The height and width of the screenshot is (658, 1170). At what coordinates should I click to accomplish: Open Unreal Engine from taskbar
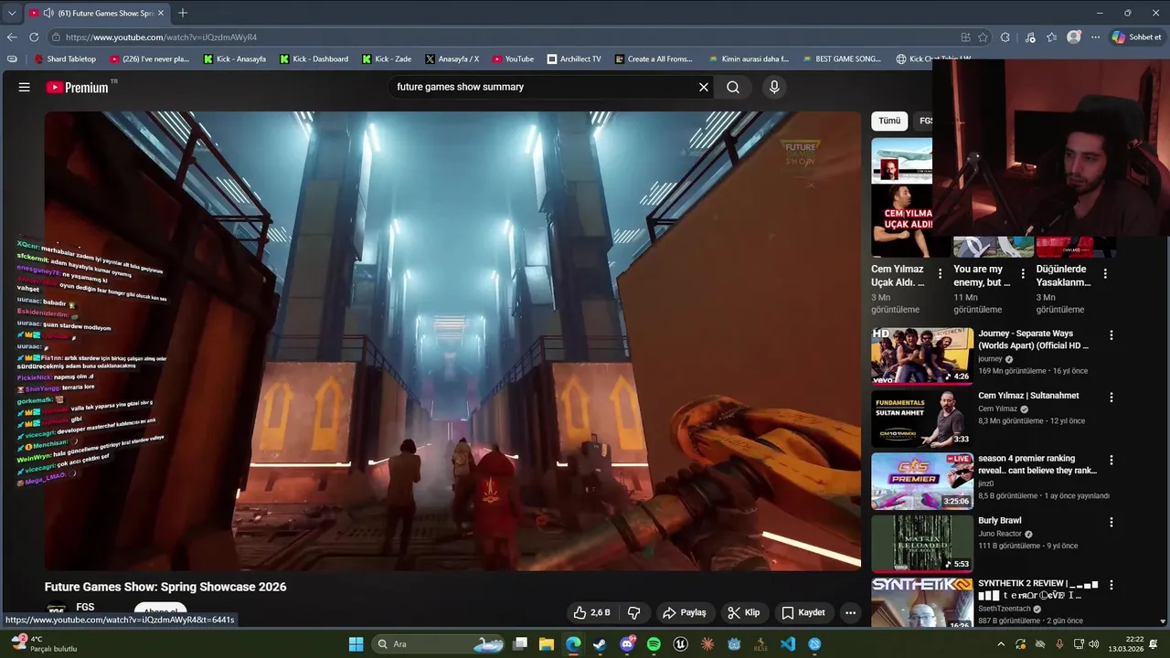click(680, 644)
